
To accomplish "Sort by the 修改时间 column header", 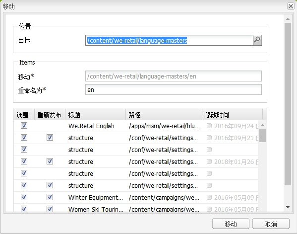I will [233, 115].
